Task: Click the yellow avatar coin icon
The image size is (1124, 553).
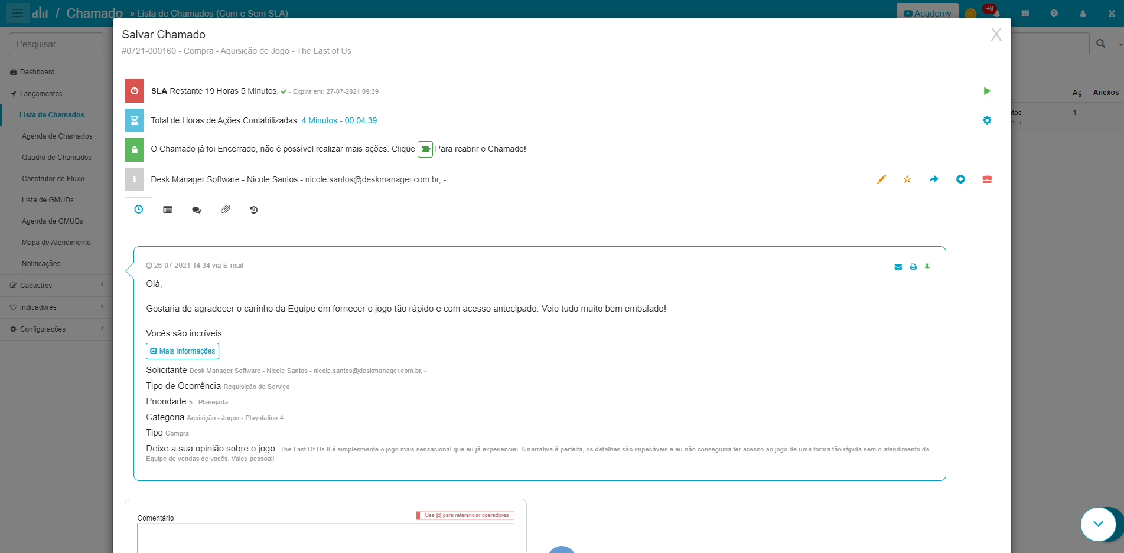Action: point(970,14)
